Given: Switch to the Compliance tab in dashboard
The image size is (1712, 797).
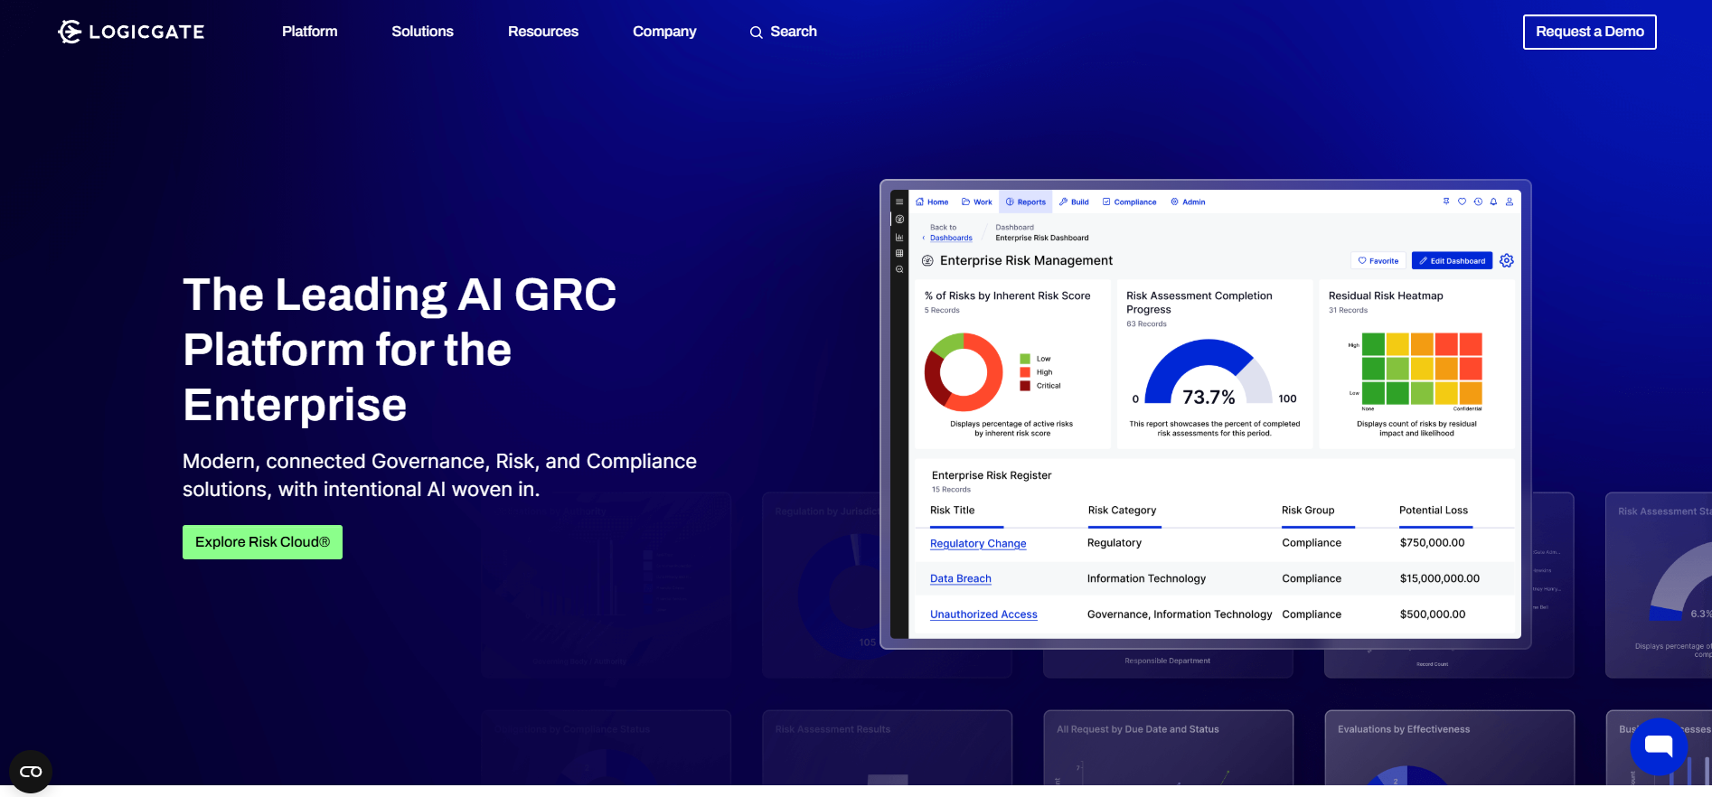Looking at the screenshot, I should [x=1130, y=202].
